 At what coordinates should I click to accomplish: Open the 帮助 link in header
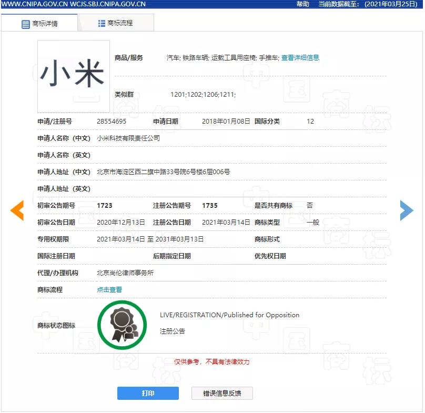(302, 4)
